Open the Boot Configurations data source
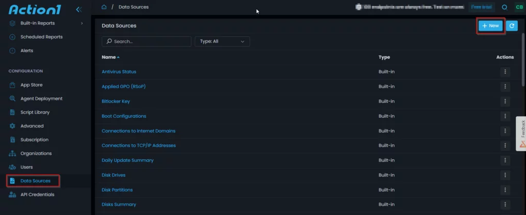526x215 pixels. pos(124,116)
